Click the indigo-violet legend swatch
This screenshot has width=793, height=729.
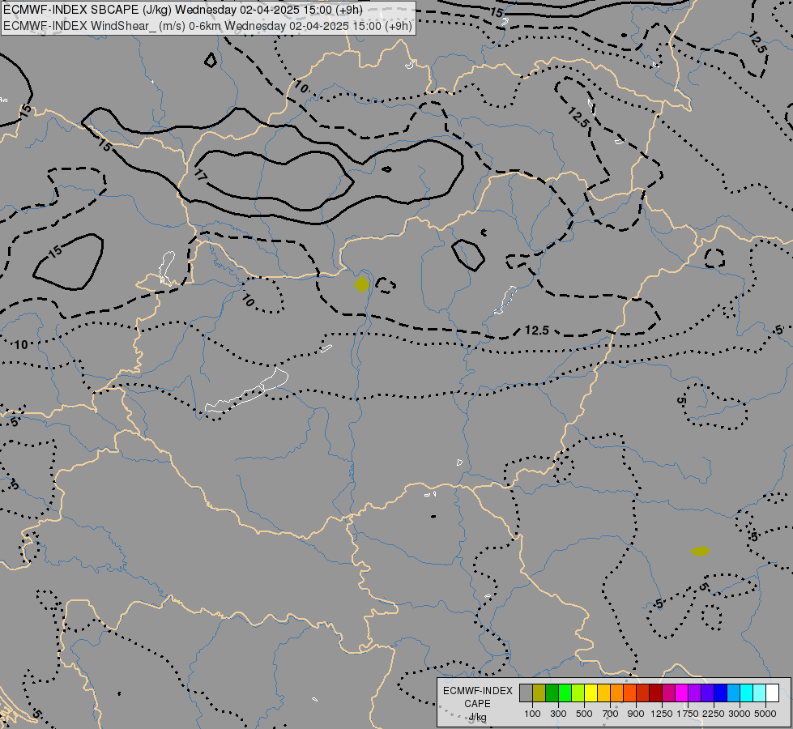pyautogui.click(x=707, y=693)
